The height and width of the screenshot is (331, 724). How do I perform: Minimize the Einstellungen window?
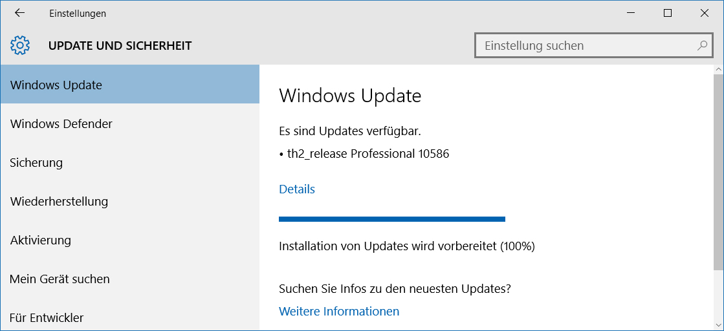631,13
